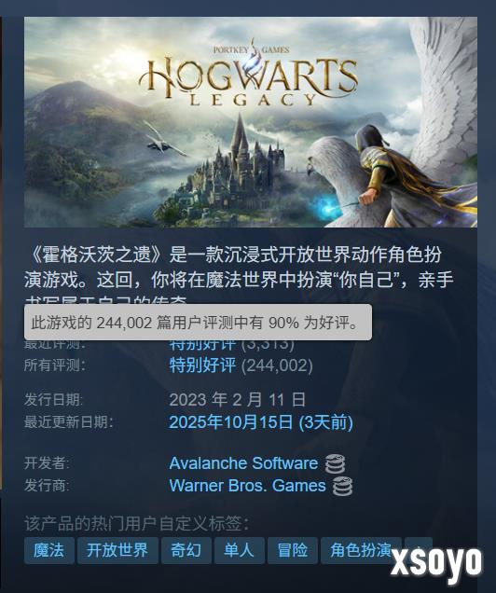
Task: Click 特别好评 beside 所有评测
Action: 202,365
